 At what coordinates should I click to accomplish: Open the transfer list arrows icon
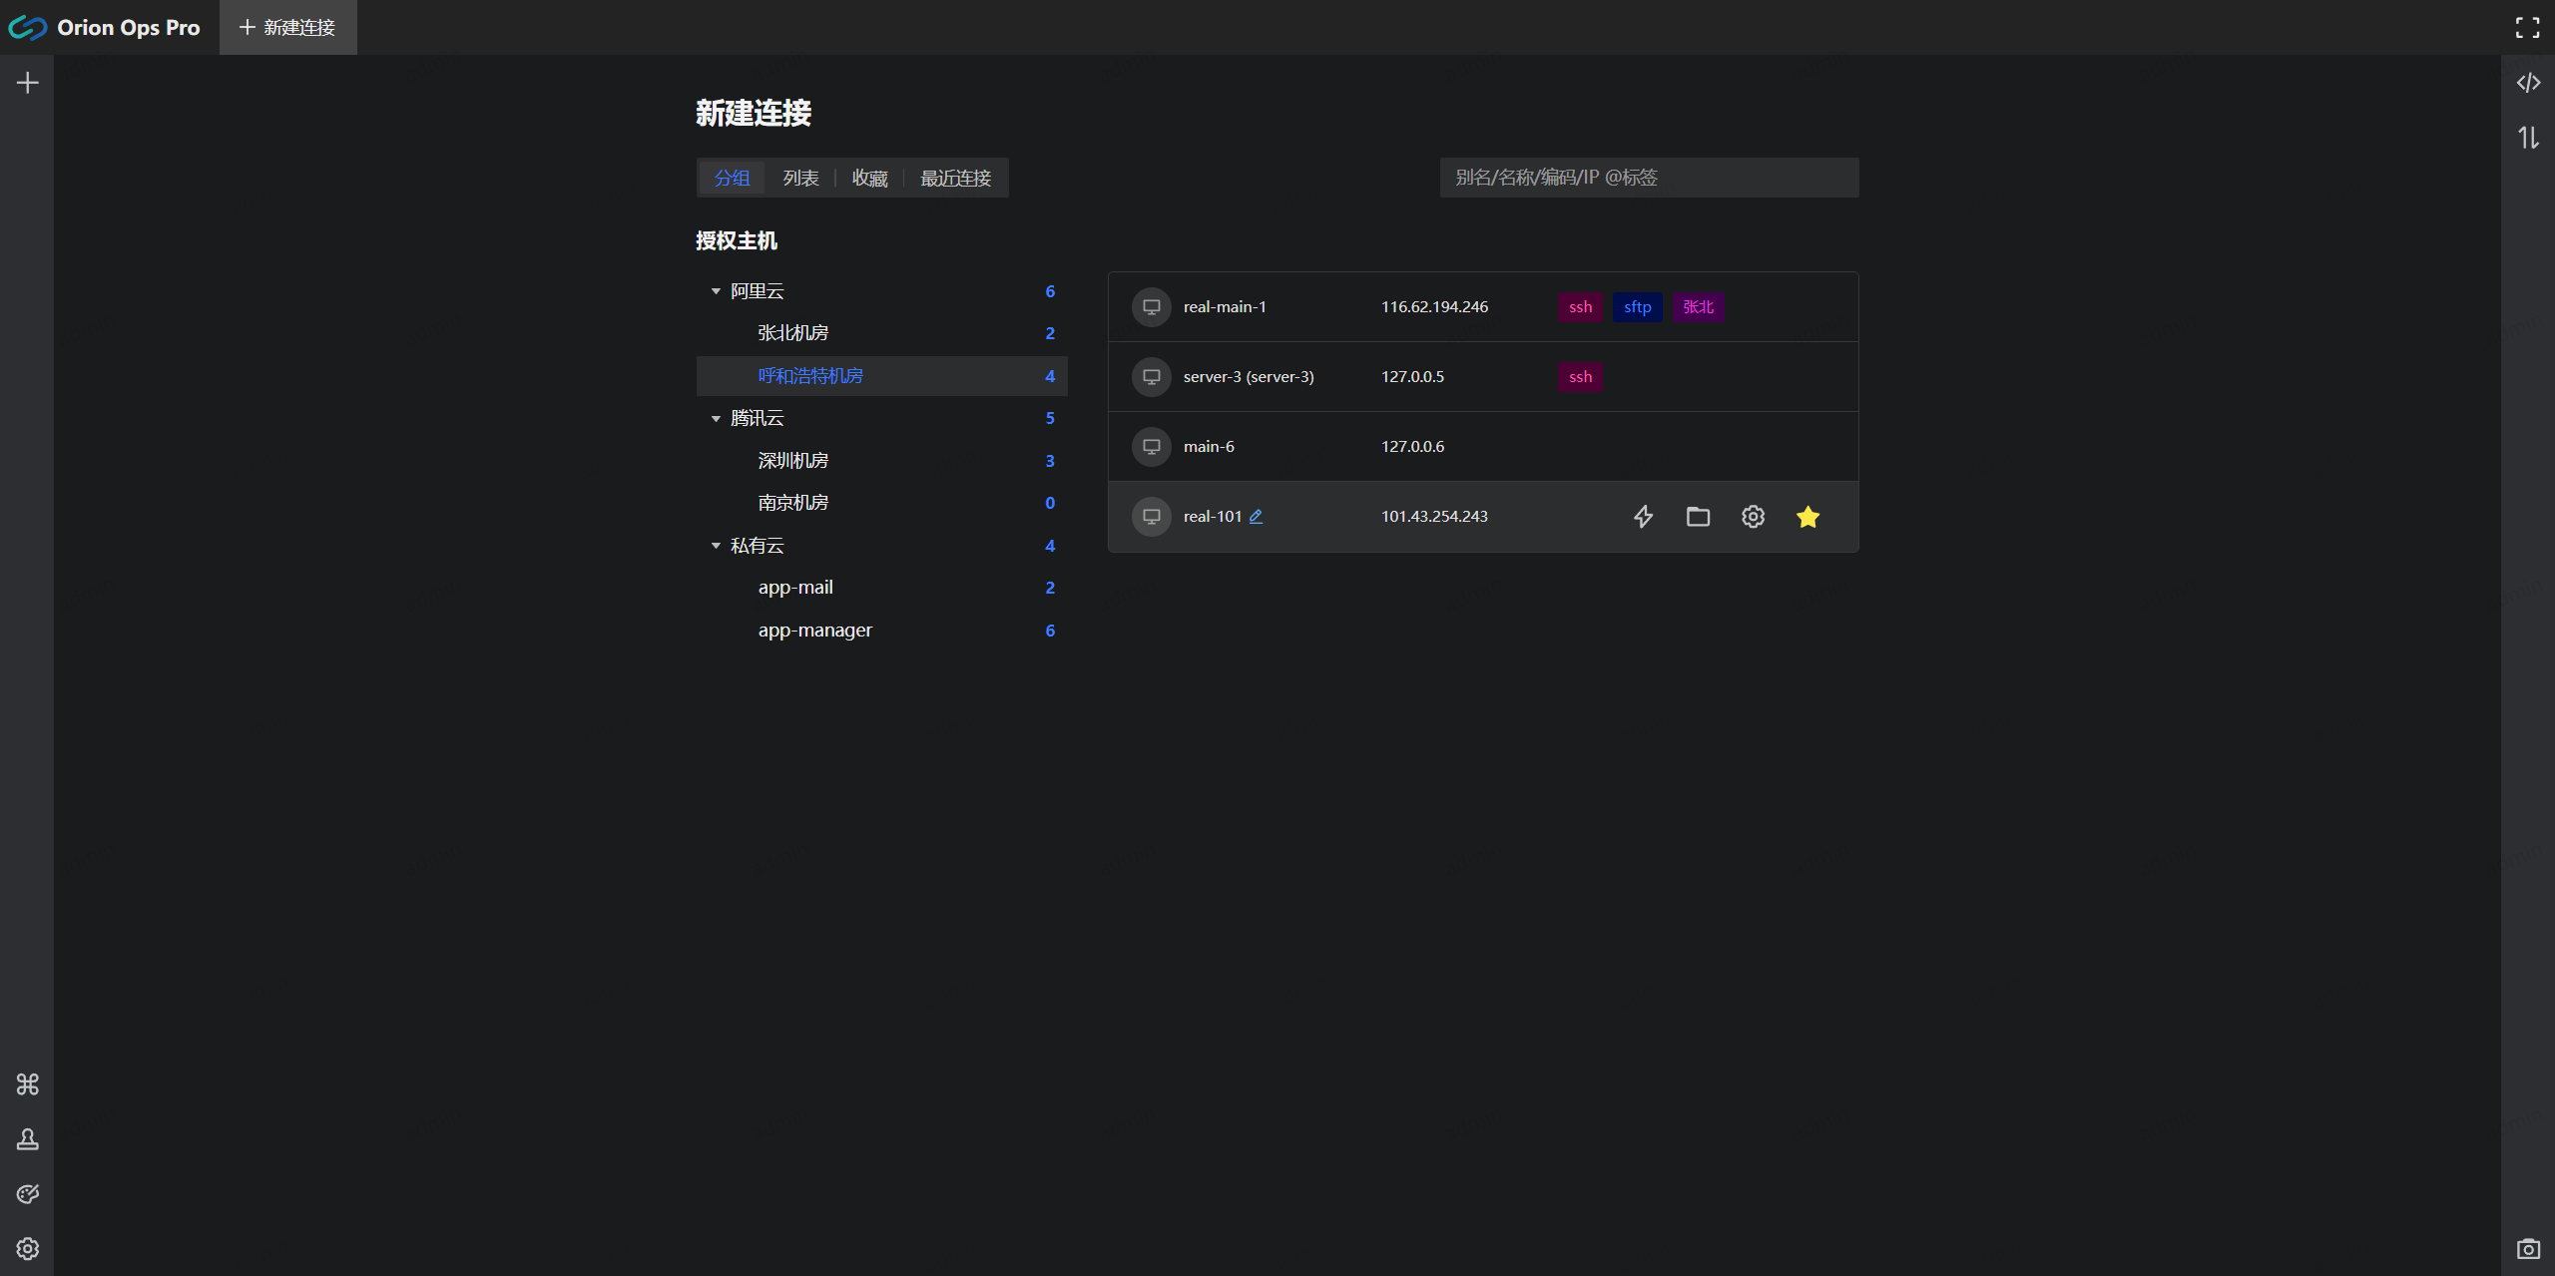point(2527,138)
